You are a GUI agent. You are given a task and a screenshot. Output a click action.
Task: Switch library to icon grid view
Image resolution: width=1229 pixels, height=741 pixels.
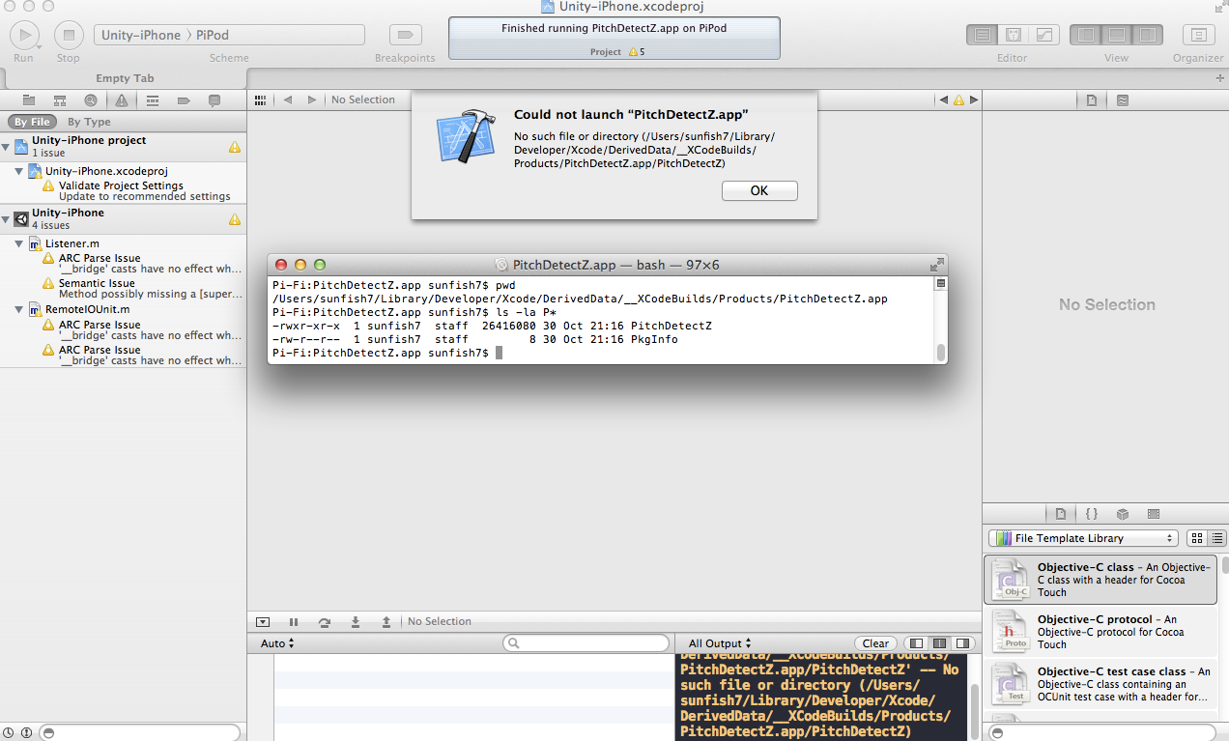1196,538
